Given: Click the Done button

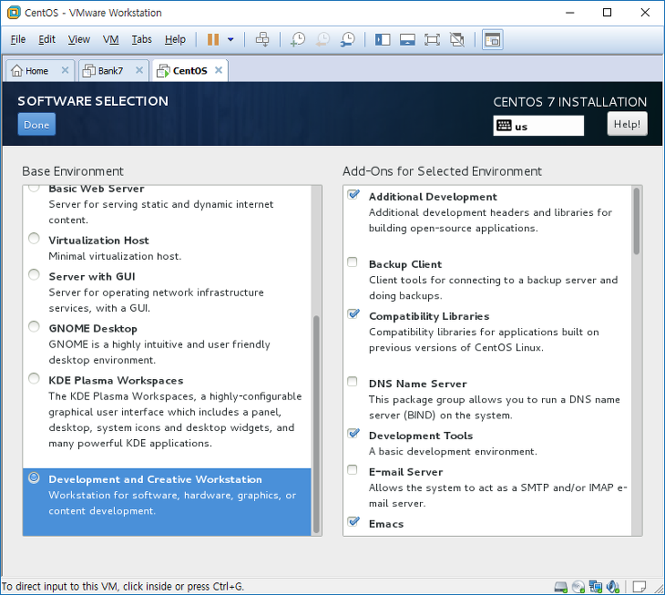Looking at the screenshot, I should (x=36, y=124).
